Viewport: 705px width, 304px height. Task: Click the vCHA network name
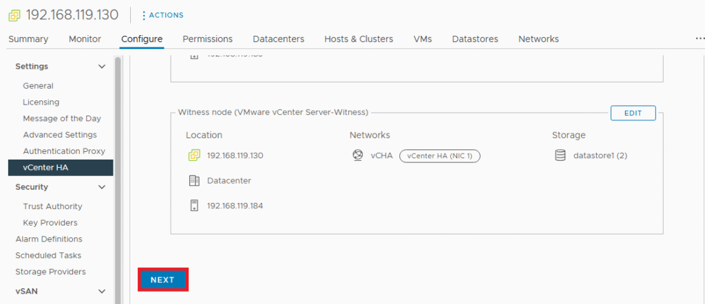[x=381, y=156]
